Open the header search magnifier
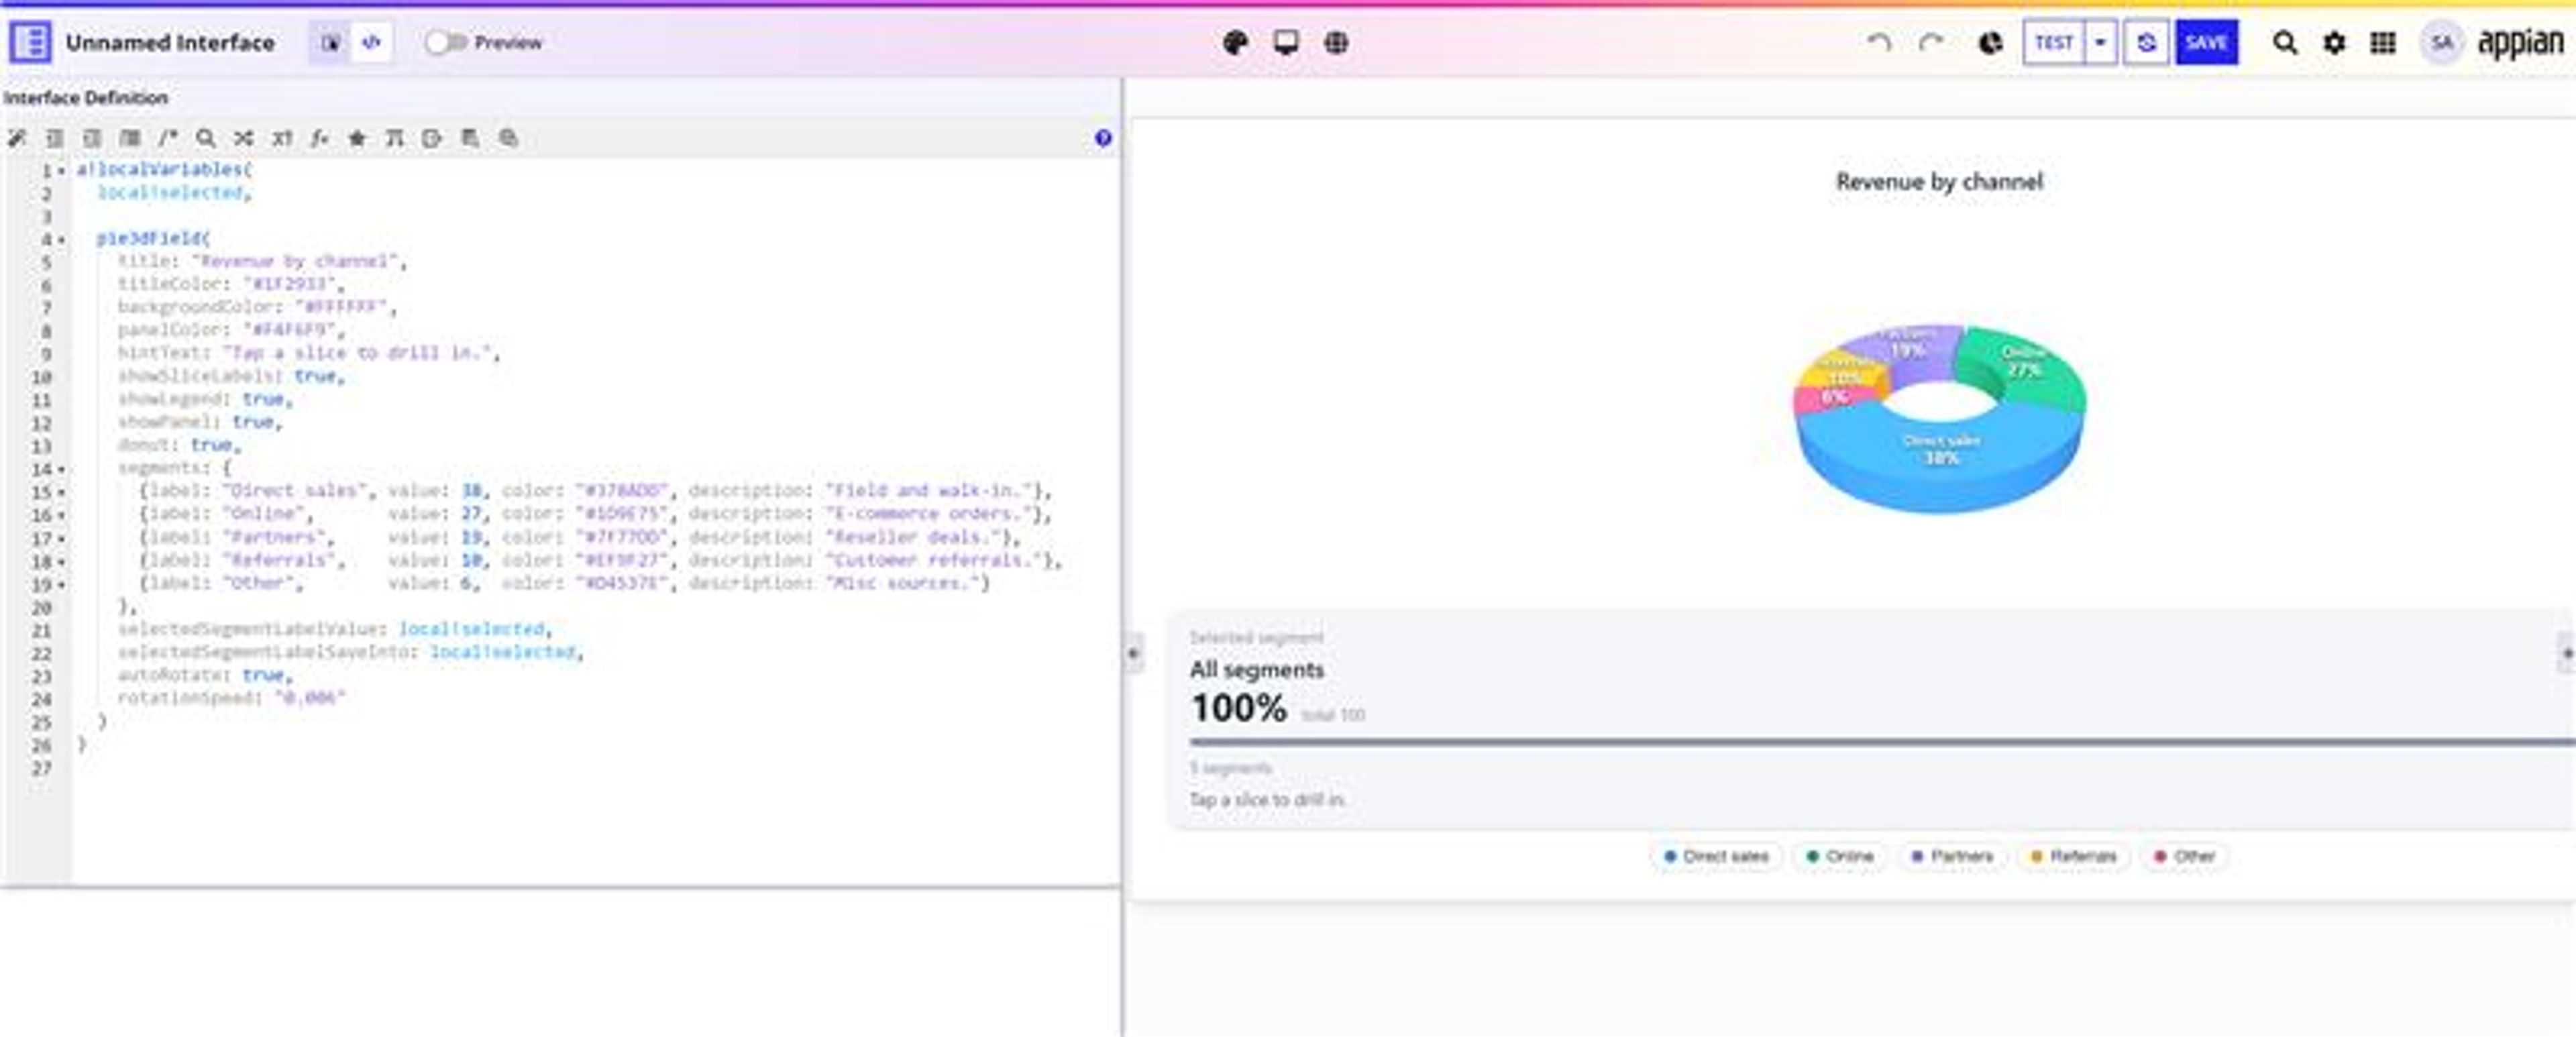Image resolution: width=2576 pixels, height=1037 pixels. click(x=2285, y=42)
